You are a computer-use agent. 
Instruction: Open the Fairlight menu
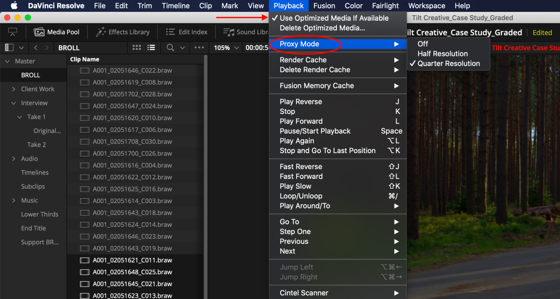point(386,6)
